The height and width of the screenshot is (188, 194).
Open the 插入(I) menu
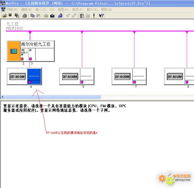click(x=41, y=10)
